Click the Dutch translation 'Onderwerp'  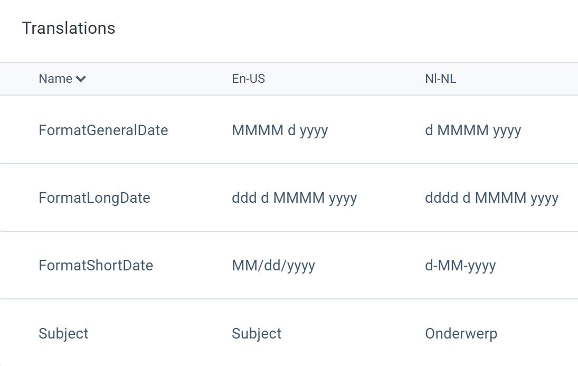(461, 334)
